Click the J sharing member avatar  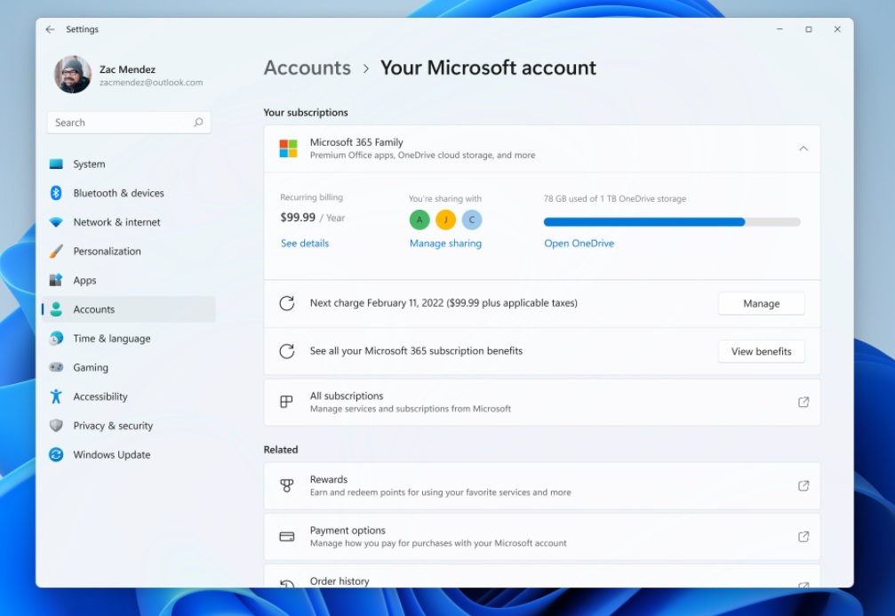[x=445, y=220]
